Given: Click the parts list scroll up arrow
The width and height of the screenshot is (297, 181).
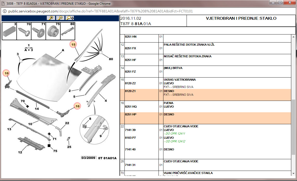Looking at the screenshot, I should click(293, 37).
